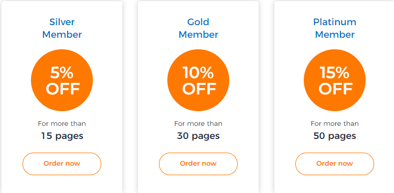Image resolution: width=394 pixels, height=193 pixels.
Task: Select the Gold Member heading
Action: 198,28
